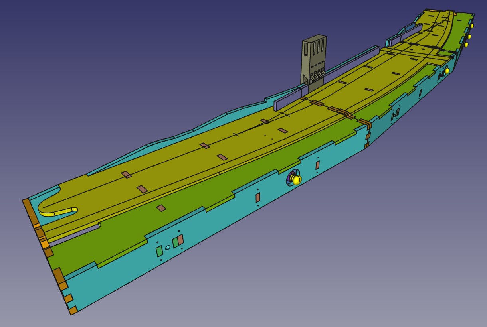
Task: Pick the topmost yellow sphere at the far end
Action: pyautogui.click(x=472, y=26)
